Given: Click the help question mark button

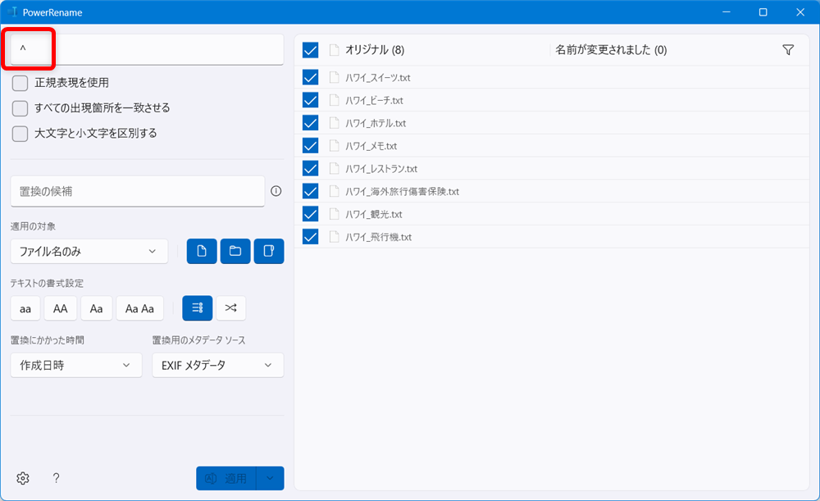Looking at the screenshot, I should pyautogui.click(x=54, y=478).
